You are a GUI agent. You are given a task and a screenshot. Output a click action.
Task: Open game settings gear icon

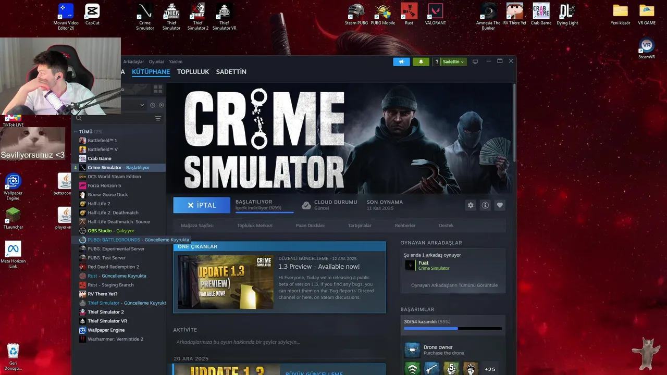[x=471, y=205]
